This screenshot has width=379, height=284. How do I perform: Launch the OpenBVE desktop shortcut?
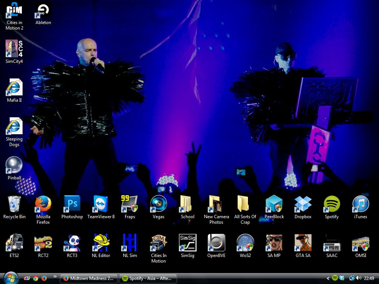click(x=216, y=243)
